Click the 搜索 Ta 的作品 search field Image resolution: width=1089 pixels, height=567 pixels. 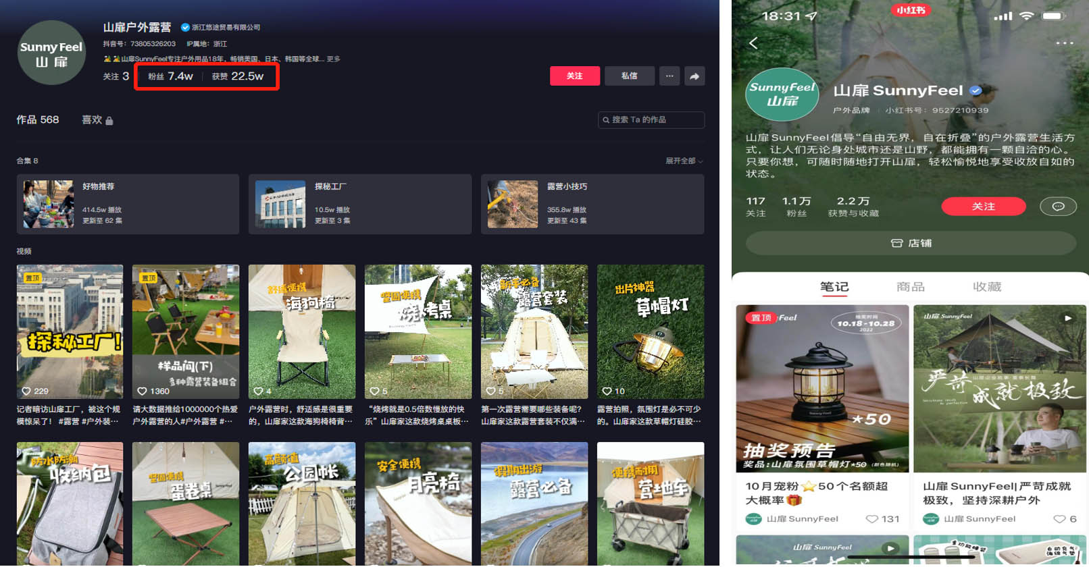click(651, 120)
